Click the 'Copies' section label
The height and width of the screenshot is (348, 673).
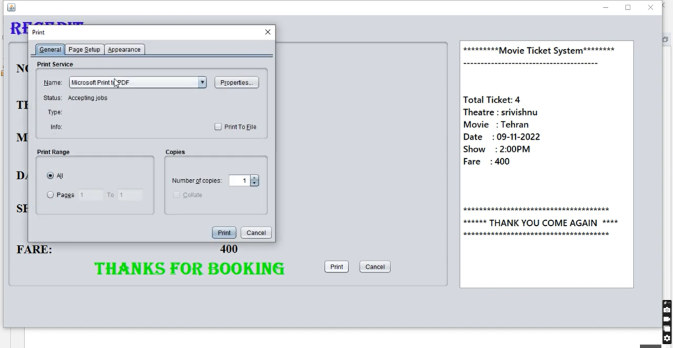coord(175,152)
